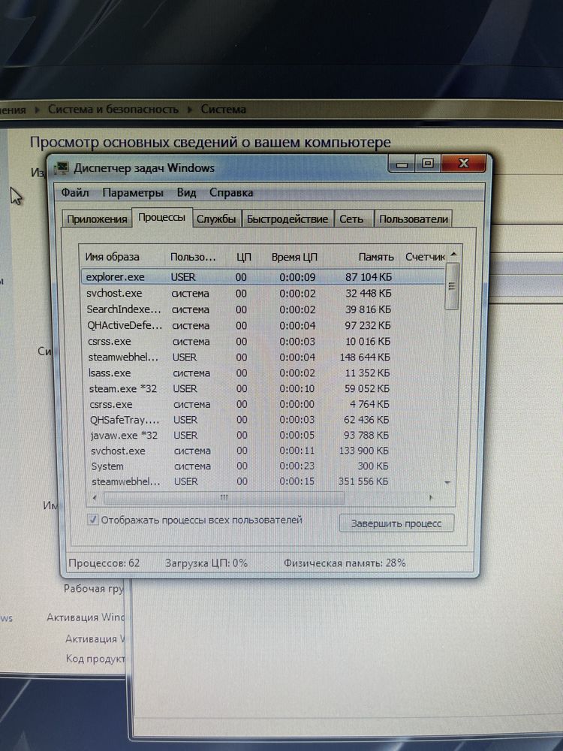Select the Процессы tab

(162, 218)
